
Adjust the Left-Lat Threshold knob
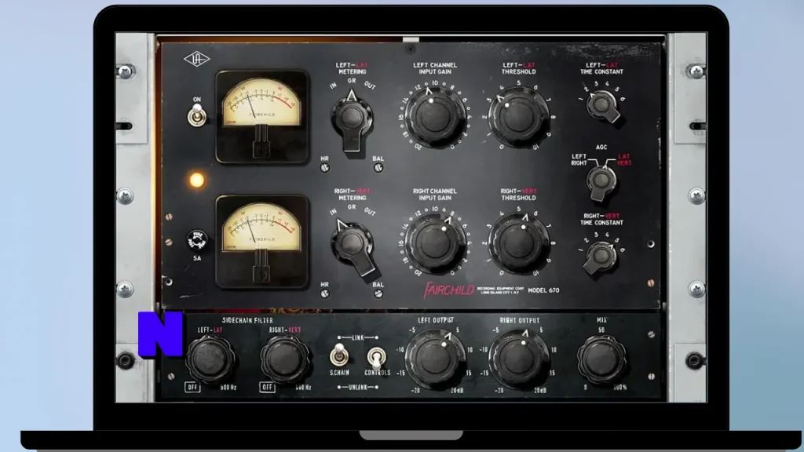point(518,117)
